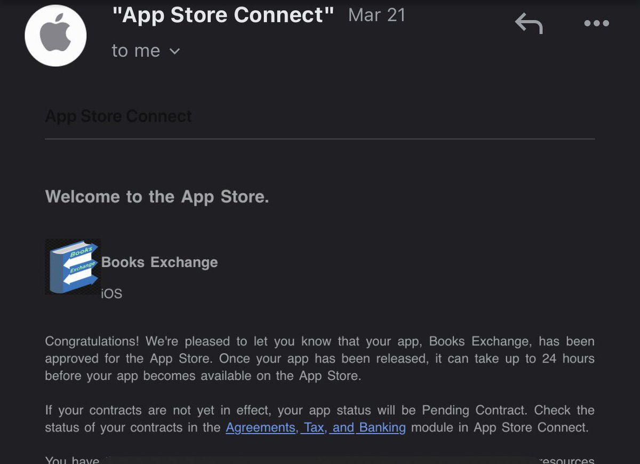Open the three-dot more options icon
Image resolution: width=640 pixels, height=464 pixels.
596,23
